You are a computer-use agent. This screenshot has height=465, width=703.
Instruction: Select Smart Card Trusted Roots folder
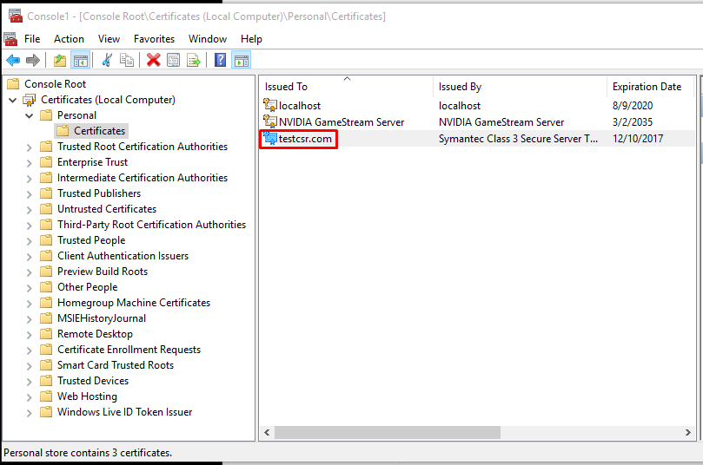point(107,365)
